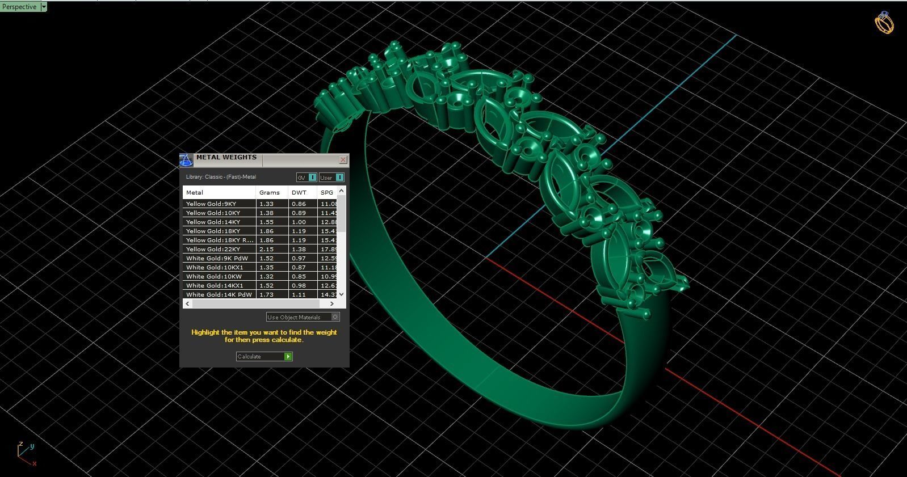Click the horizontal scroll right arrow
This screenshot has height=477, width=907.
(x=332, y=303)
